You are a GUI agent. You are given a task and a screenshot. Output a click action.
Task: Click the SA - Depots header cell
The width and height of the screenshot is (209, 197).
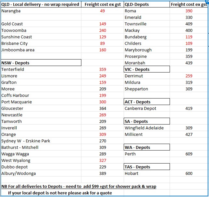[147, 121]
